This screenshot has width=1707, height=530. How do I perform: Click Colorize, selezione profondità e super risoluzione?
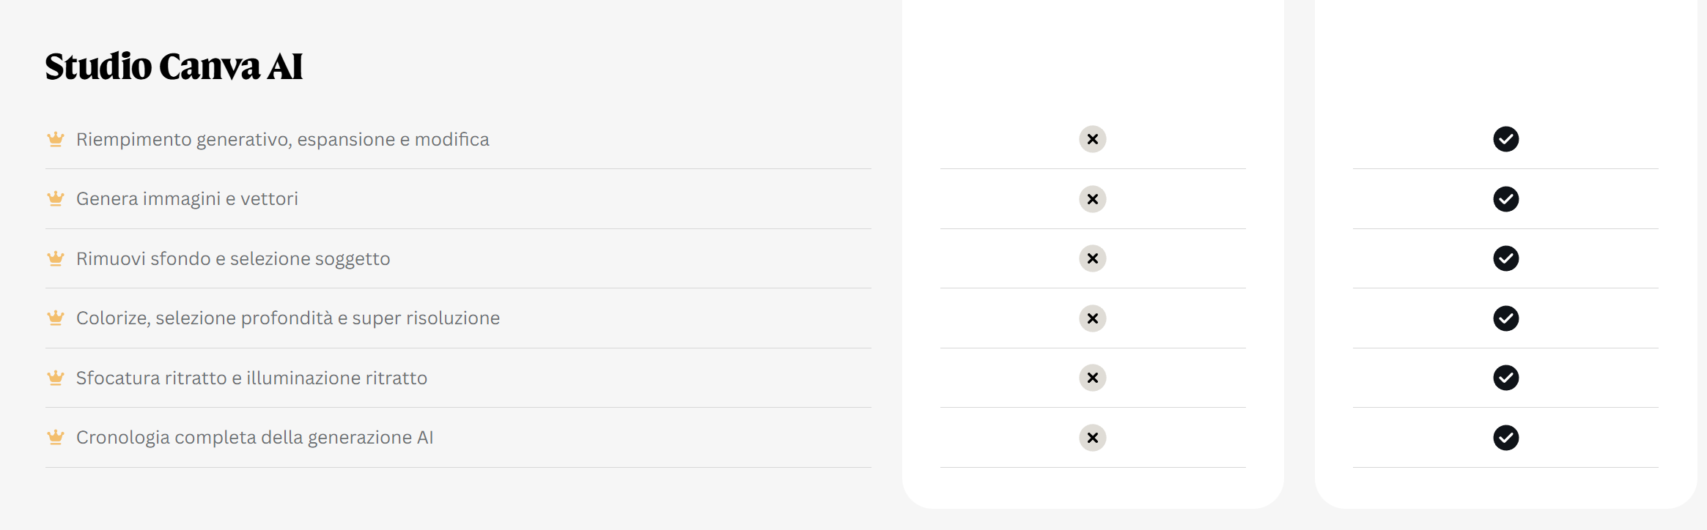[x=288, y=318]
